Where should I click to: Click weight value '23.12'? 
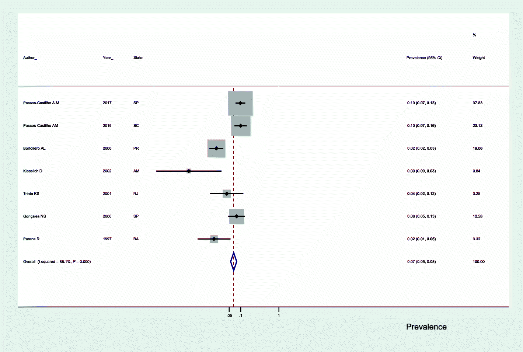coord(477,126)
